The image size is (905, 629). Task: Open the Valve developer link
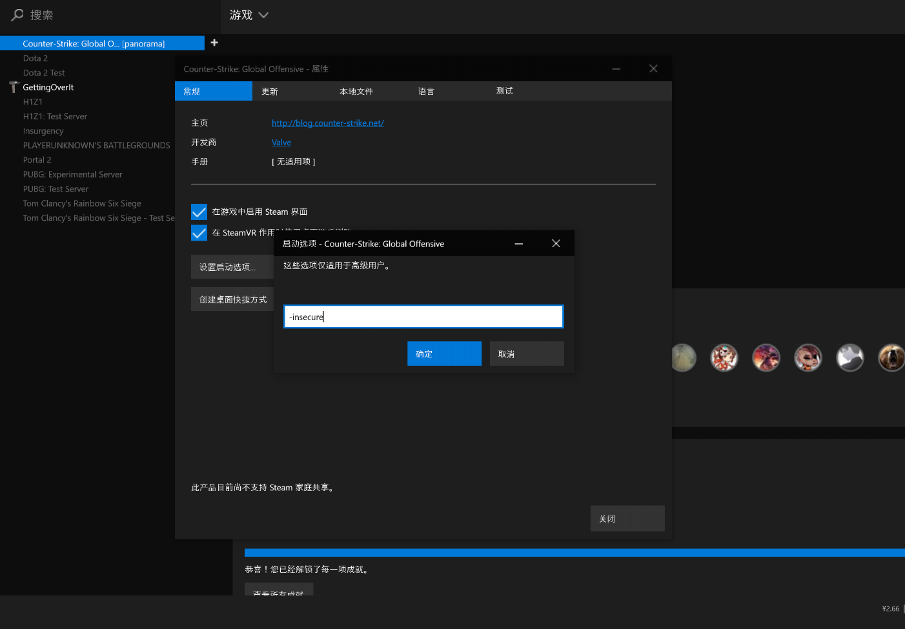pyautogui.click(x=281, y=143)
